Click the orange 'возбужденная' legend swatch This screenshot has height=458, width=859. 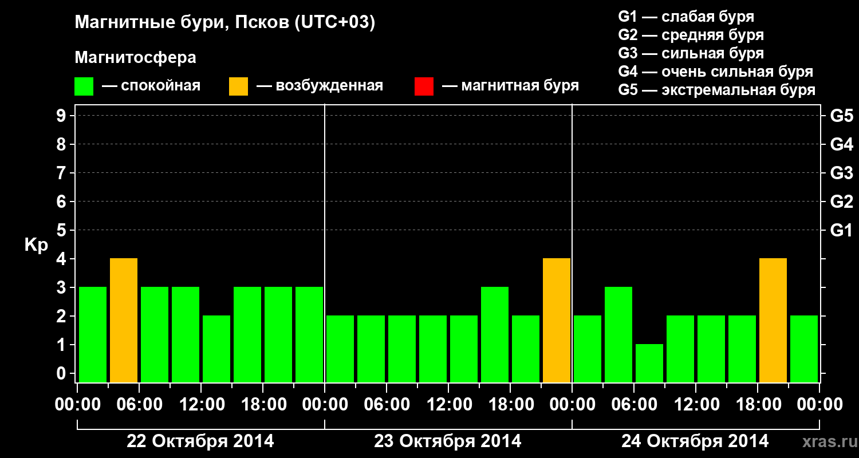(239, 86)
